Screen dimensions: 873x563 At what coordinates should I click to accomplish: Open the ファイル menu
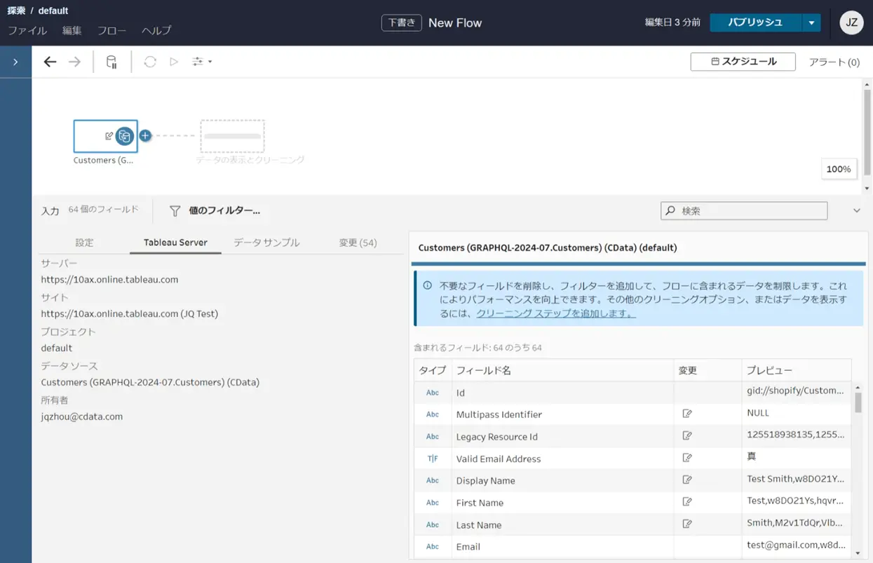click(x=27, y=31)
